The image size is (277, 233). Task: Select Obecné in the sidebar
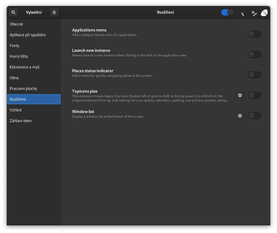click(16, 24)
